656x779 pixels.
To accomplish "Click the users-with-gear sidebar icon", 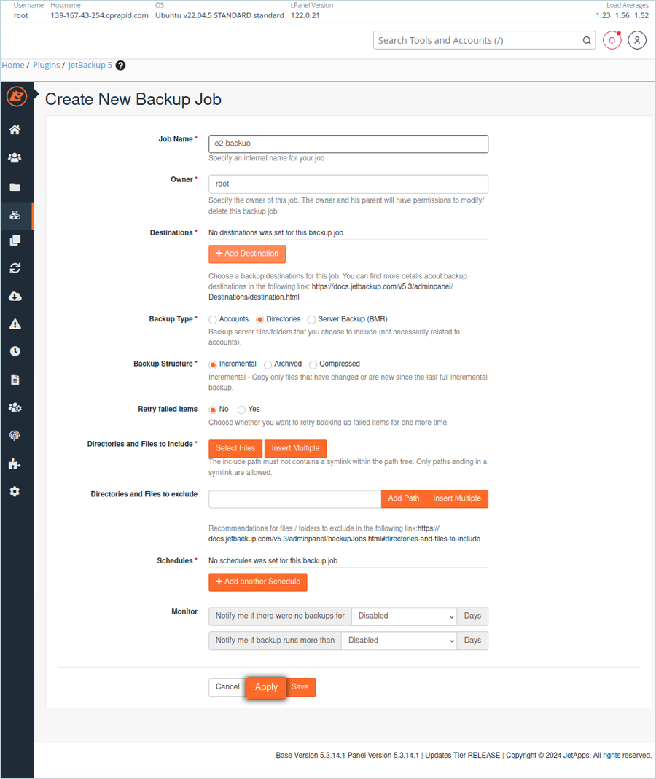I will [15, 407].
